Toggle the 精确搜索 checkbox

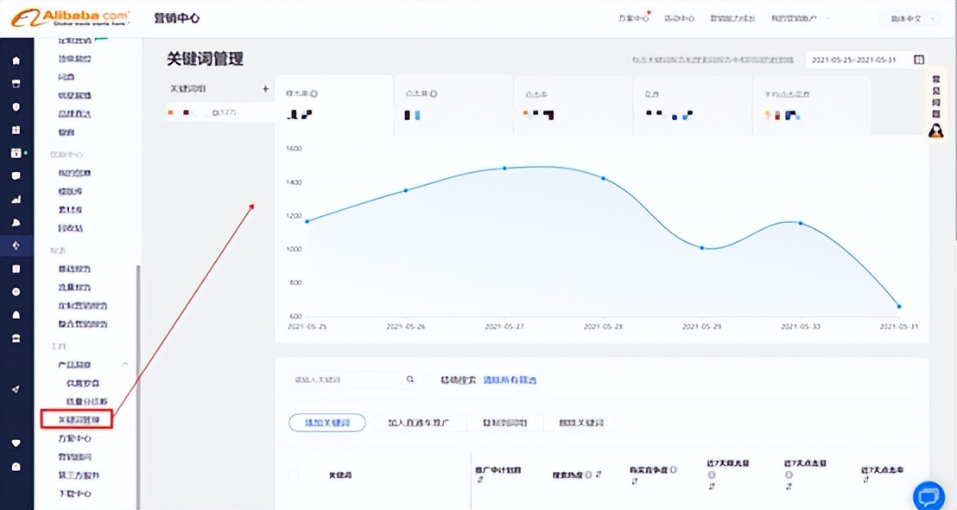pyautogui.click(x=428, y=379)
